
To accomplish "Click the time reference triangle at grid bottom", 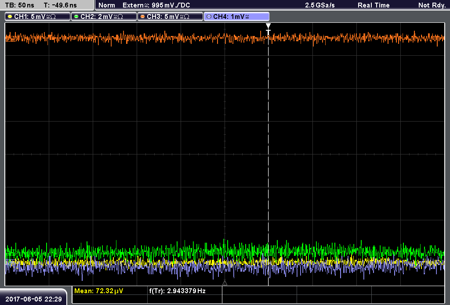I will [x=225, y=283].
